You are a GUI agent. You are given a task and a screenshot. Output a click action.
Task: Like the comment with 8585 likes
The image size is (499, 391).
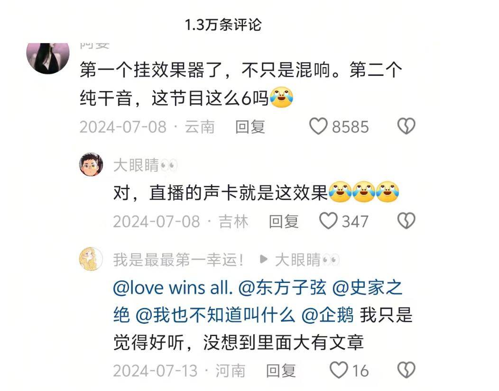tap(318, 126)
